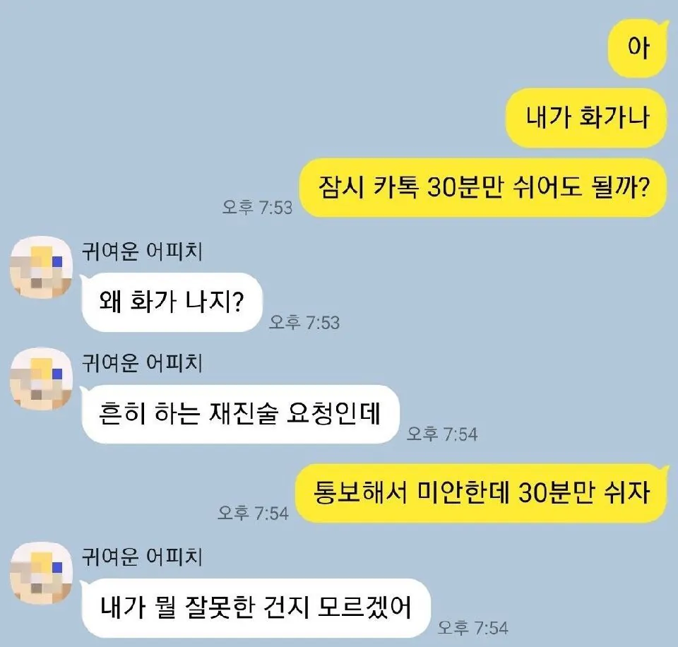The image size is (678, 647).
Task: Click 오후 7:54 timestamp beside '30분만 쉬자'
Action: pos(253,513)
